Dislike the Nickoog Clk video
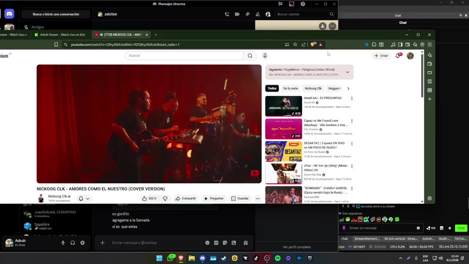Viewport: 469px width, 264px height. point(165,199)
